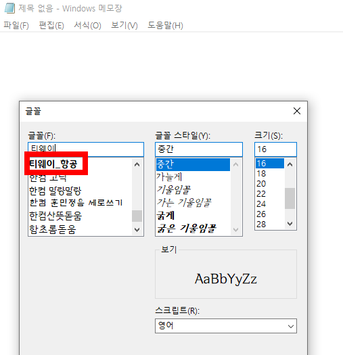Select 가는 기울임꼴 font style

point(184,203)
